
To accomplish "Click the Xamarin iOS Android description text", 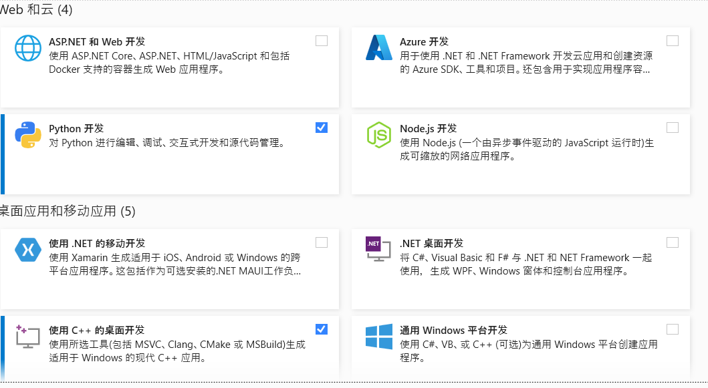I will click(174, 264).
